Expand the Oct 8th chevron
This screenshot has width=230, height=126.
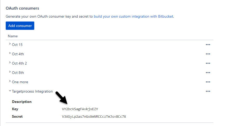(10, 72)
